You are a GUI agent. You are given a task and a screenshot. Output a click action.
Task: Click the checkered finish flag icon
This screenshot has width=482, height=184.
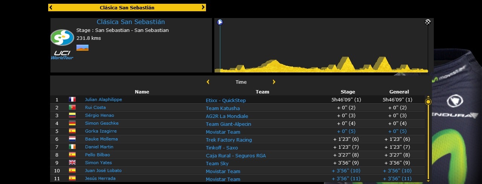[x=427, y=22]
